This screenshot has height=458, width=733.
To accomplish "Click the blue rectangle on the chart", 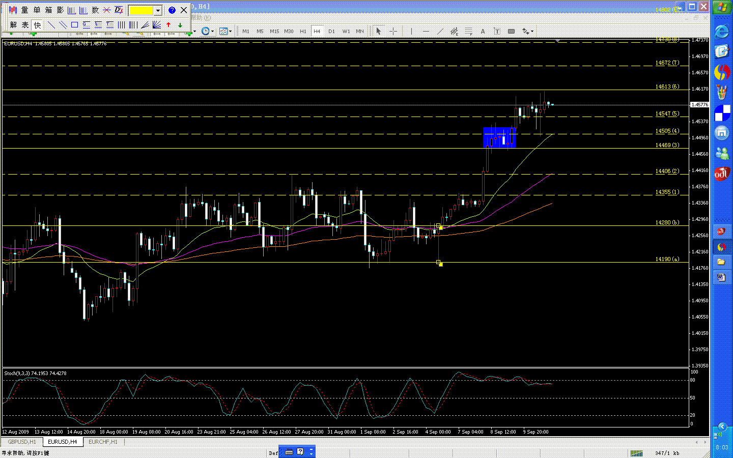I will [x=499, y=137].
